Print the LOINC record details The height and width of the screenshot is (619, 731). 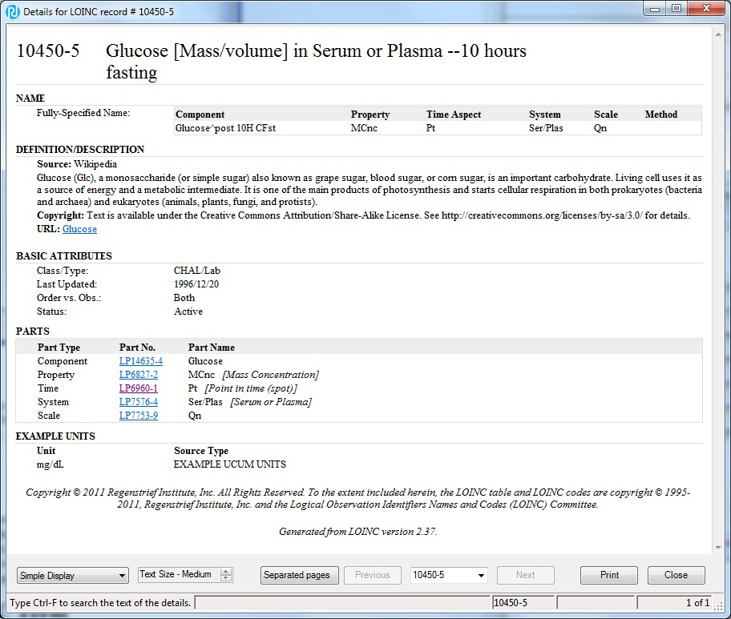[609, 575]
